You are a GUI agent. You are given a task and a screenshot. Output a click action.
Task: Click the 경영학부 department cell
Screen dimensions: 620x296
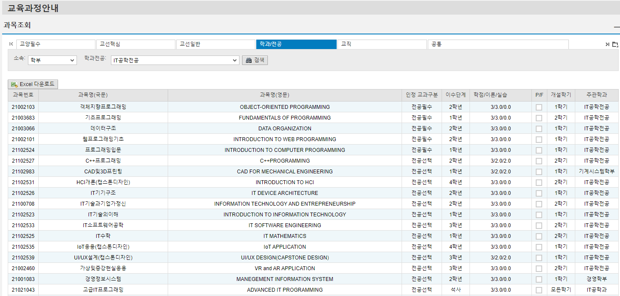tap(597, 279)
